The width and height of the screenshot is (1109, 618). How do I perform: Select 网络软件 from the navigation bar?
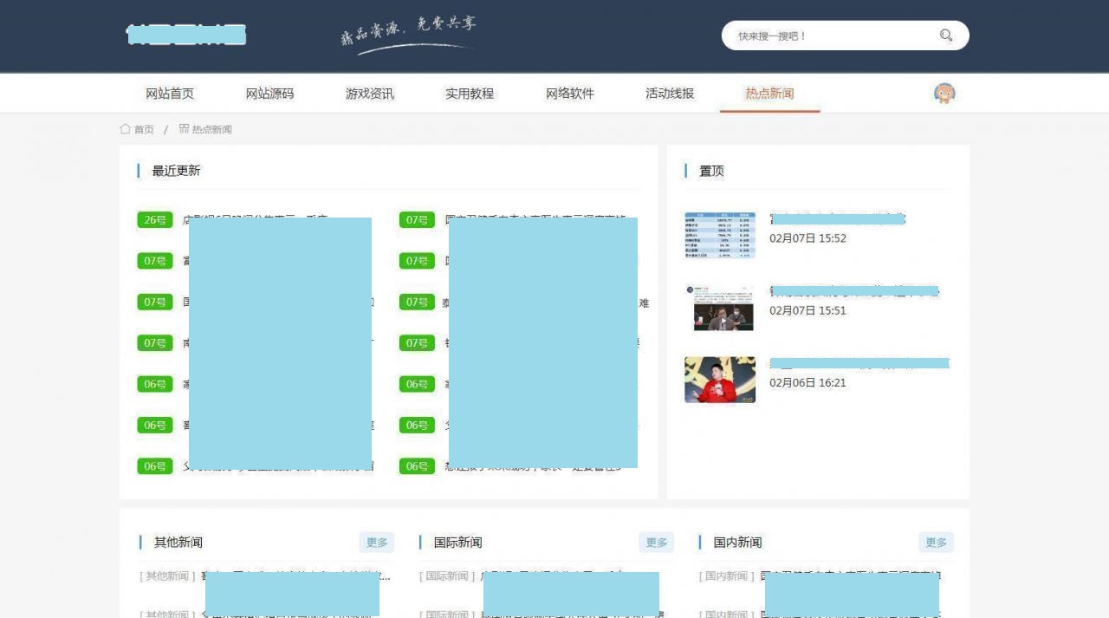tap(569, 93)
